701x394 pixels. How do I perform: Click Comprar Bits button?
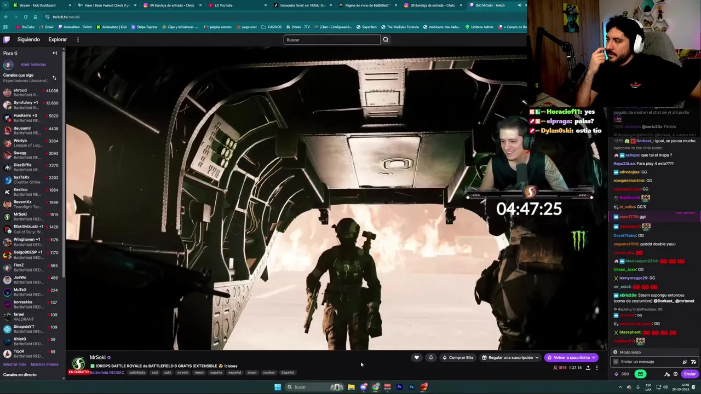point(458,357)
